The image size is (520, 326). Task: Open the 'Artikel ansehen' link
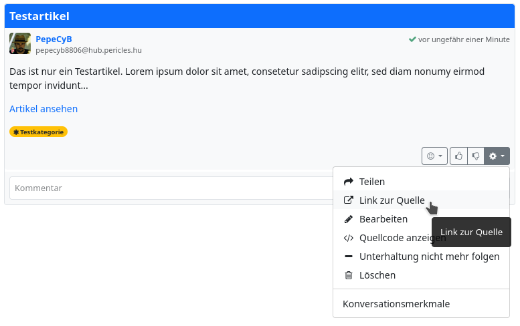[44, 108]
